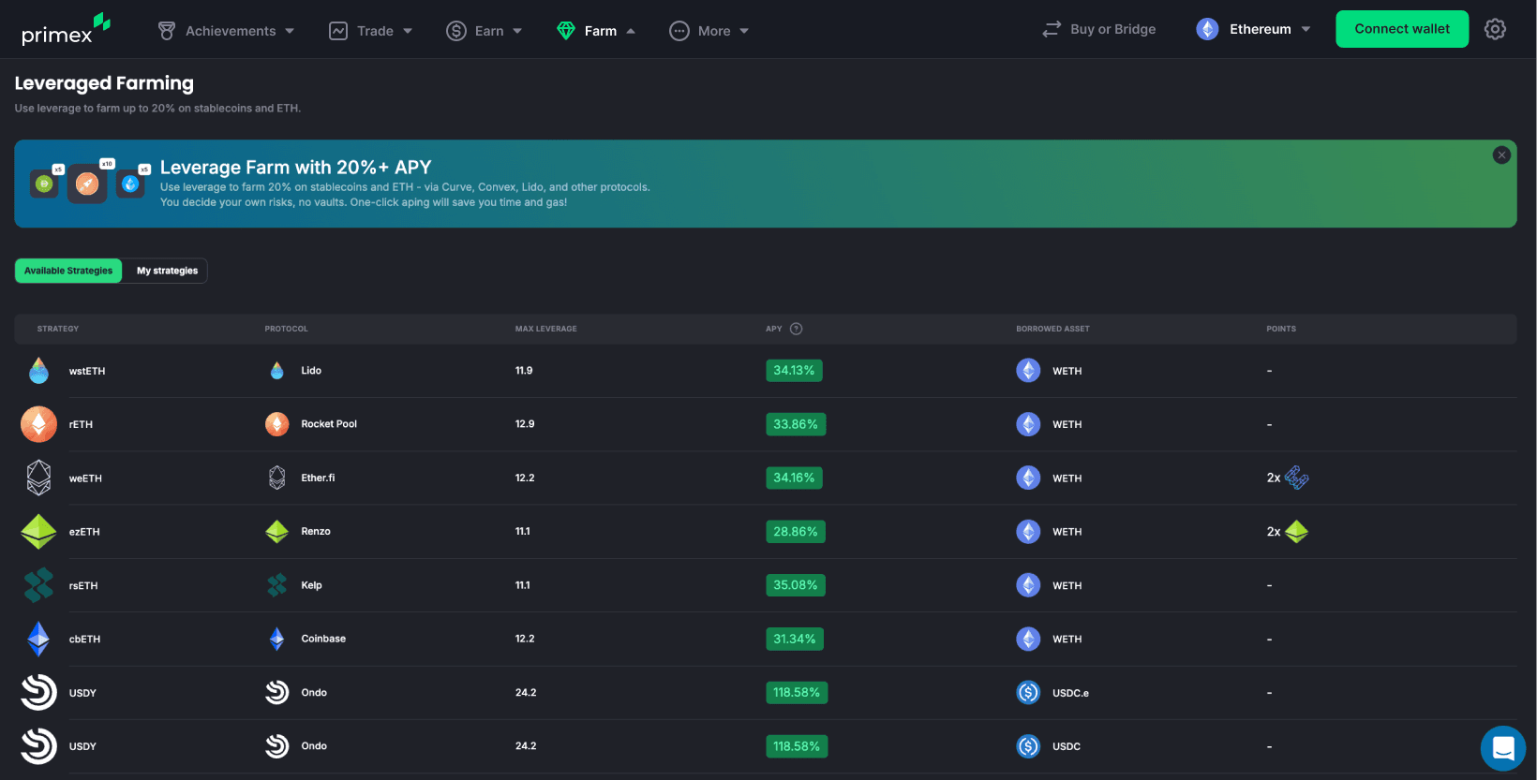Screen dimensions: 1537x780
Task: Click the ezETH strategy icon
Action: (x=38, y=532)
